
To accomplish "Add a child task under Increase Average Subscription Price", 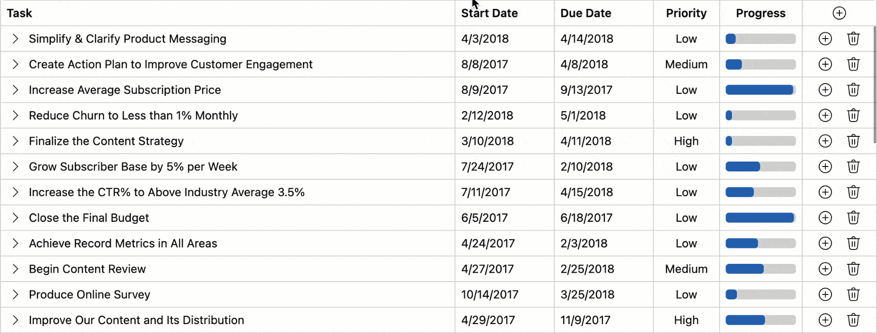I will (x=825, y=89).
